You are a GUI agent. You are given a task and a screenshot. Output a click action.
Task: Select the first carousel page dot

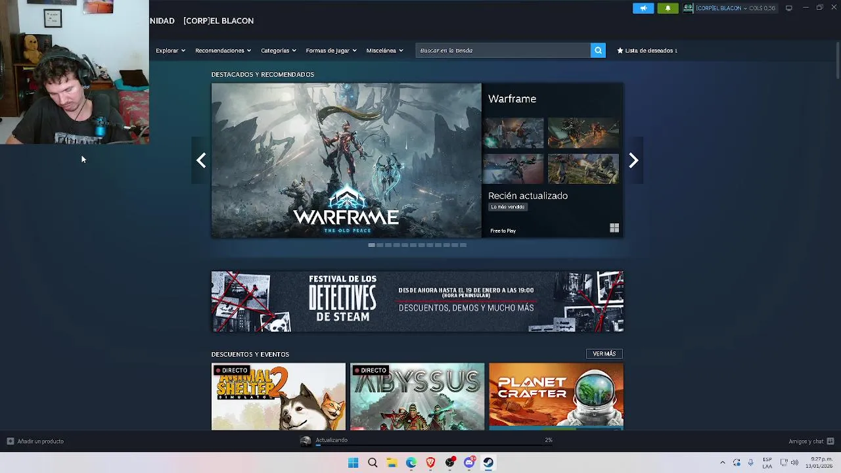coord(371,245)
